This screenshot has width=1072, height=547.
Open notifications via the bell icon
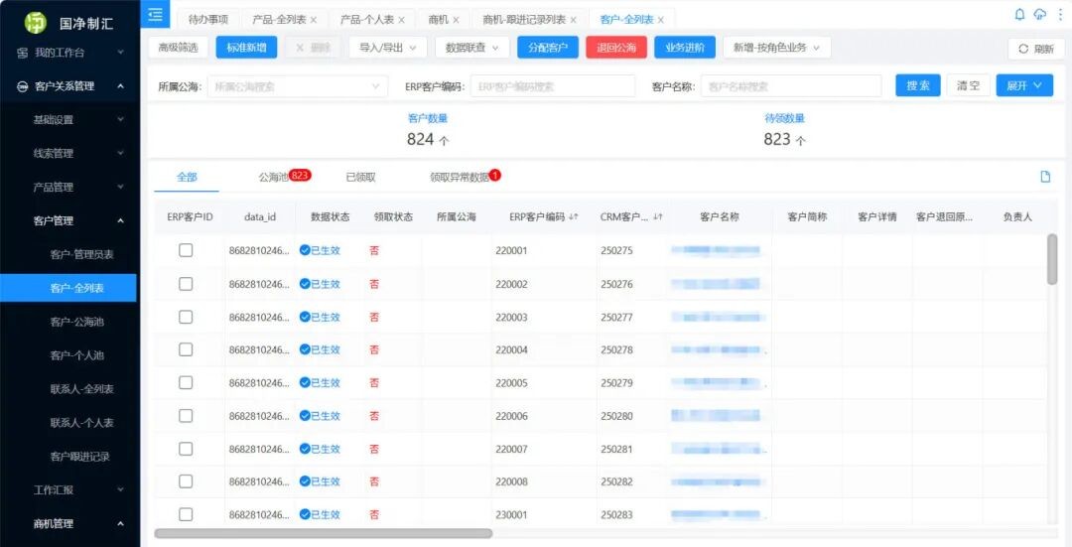[x=1019, y=15]
